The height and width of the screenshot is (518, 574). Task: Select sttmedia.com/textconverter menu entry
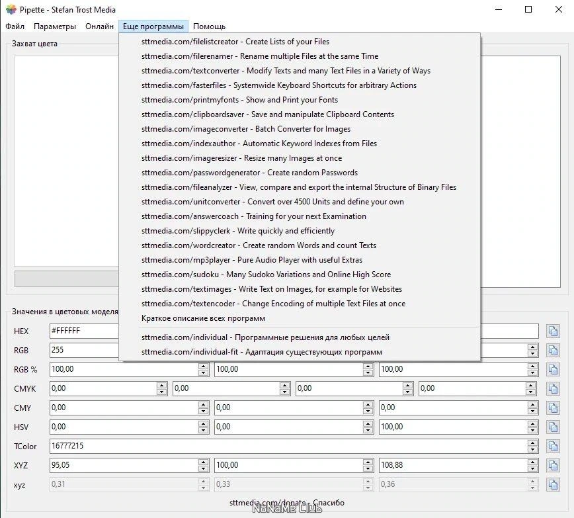point(300,71)
